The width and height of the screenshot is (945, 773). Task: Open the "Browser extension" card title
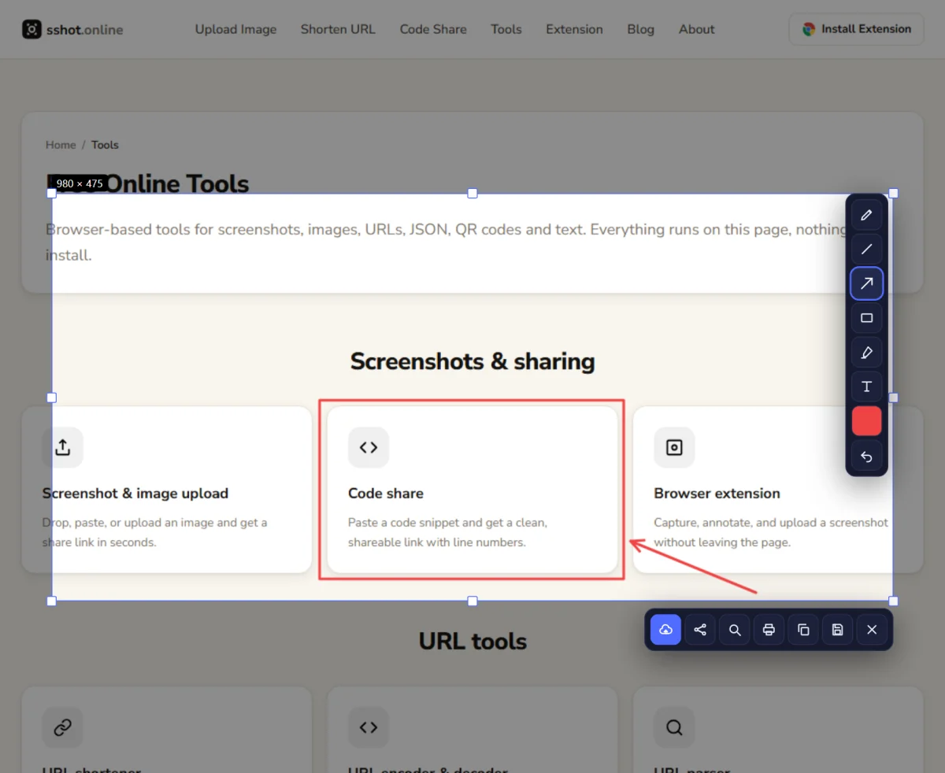point(717,494)
